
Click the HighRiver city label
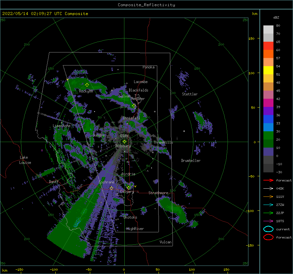pos(135,229)
